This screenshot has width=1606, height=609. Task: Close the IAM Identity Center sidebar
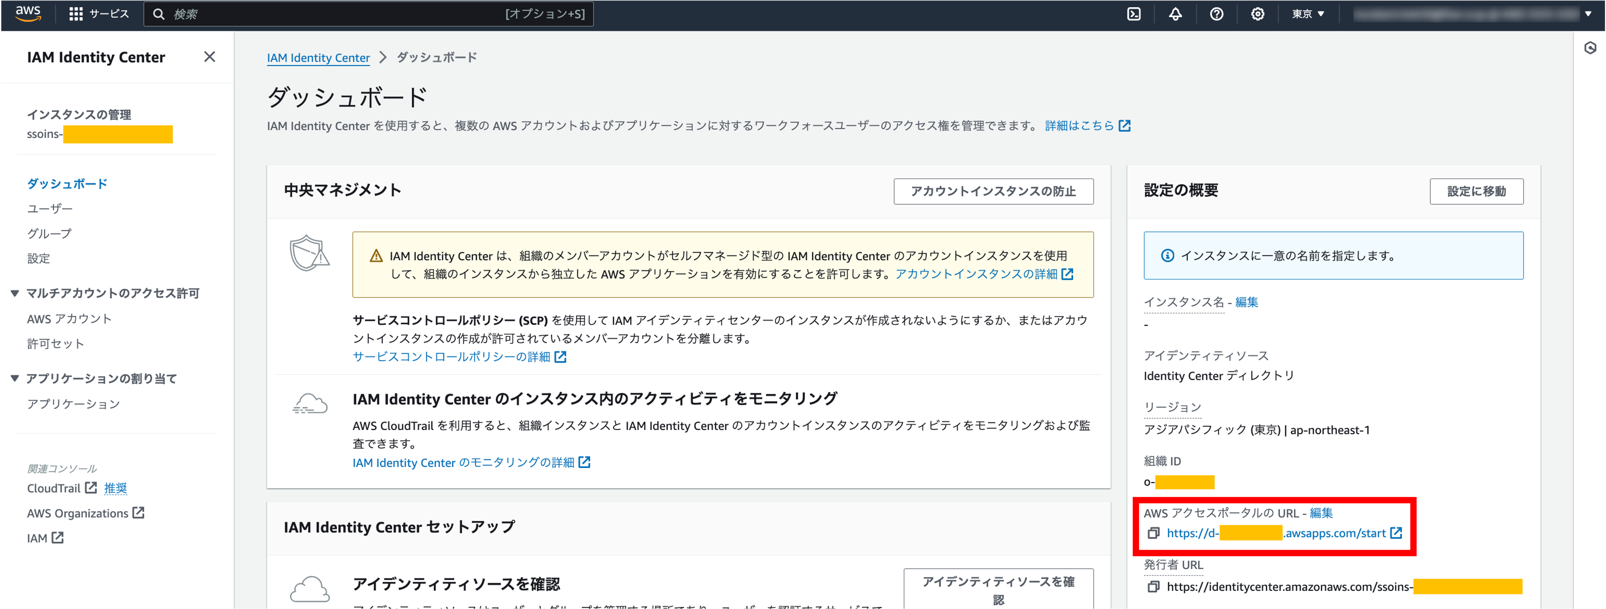point(210,57)
